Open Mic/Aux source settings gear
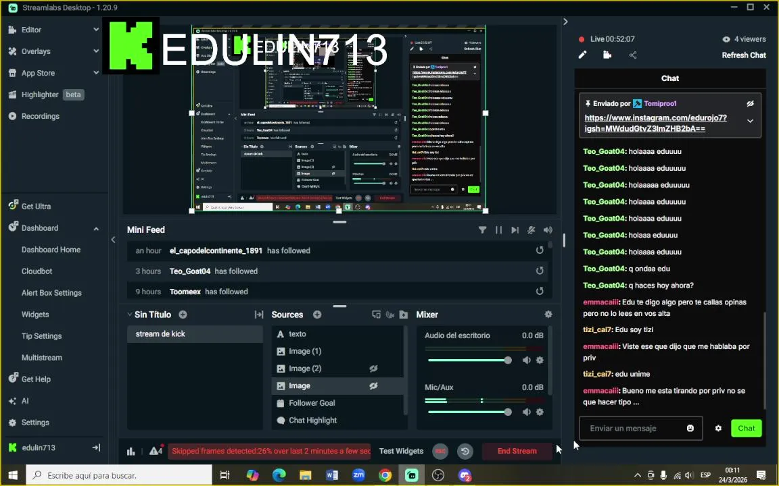779x486 pixels. (540, 412)
